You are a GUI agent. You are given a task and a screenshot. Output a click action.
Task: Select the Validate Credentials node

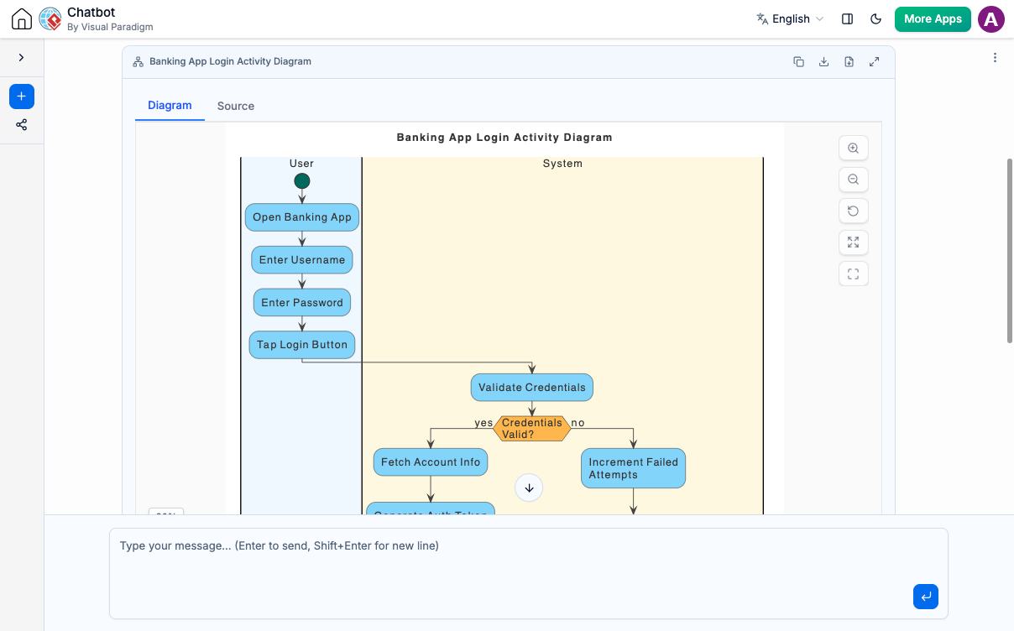click(532, 388)
